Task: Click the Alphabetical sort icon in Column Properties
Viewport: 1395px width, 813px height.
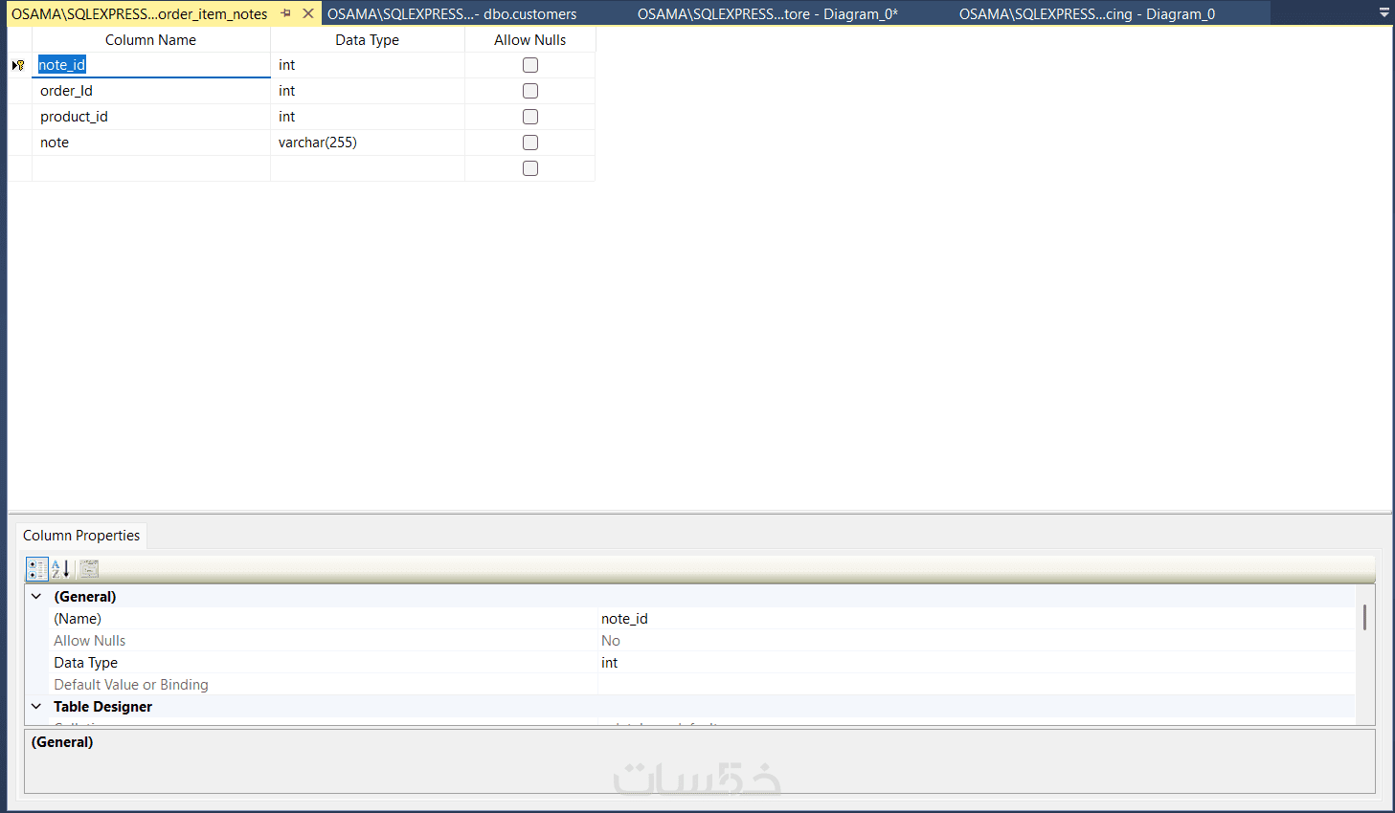Action: point(60,569)
